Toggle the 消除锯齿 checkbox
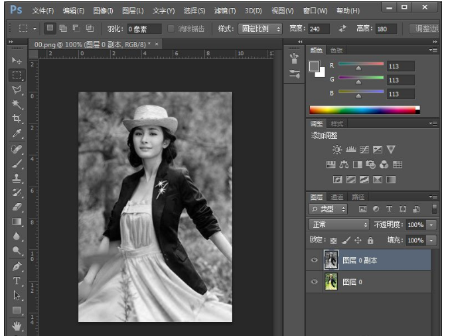 [171, 29]
